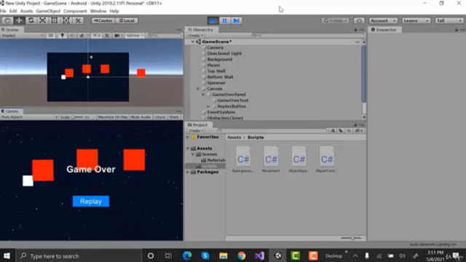Expand Packages folder in Project
Screen dimensions: 466x262
188,172
